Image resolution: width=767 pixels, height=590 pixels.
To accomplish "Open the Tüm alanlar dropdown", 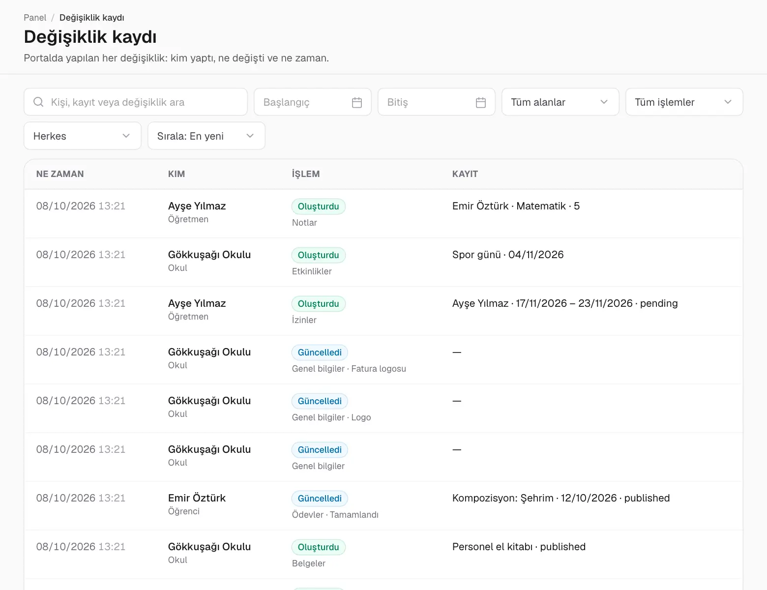I will (x=560, y=102).
